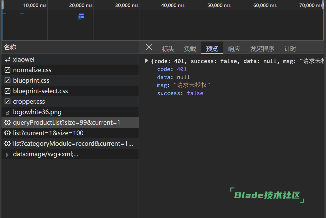This screenshot has height=218, width=326.
Task: Select the list?categoryModule=record request
Action: 70,144
